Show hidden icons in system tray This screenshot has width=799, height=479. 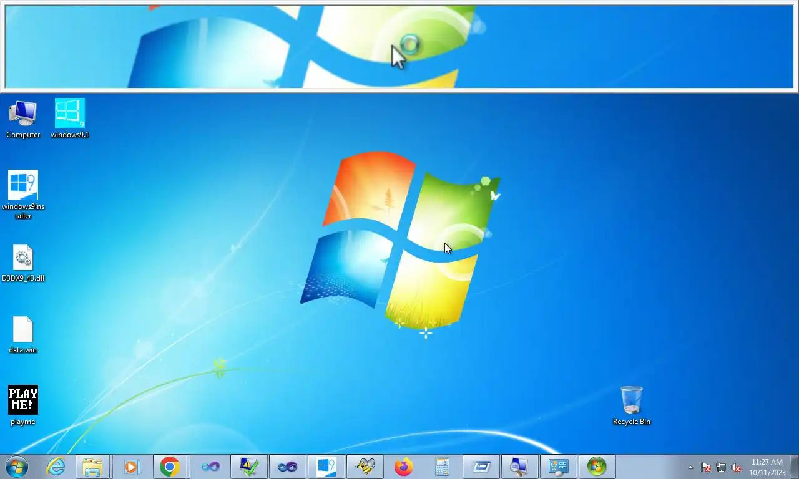point(690,467)
